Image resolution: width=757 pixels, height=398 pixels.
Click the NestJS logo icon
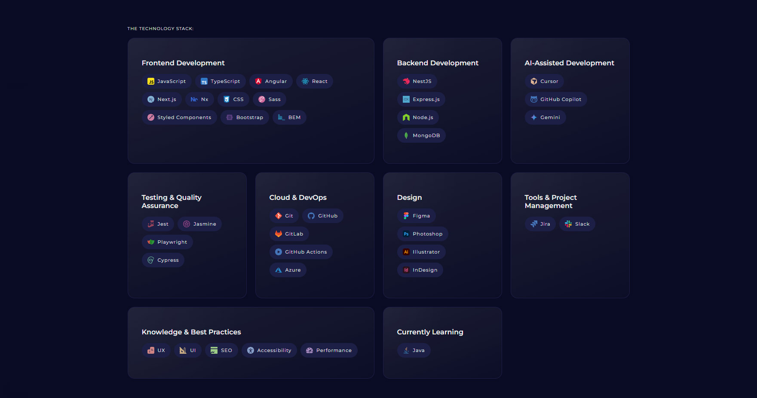pyautogui.click(x=406, y=81)
